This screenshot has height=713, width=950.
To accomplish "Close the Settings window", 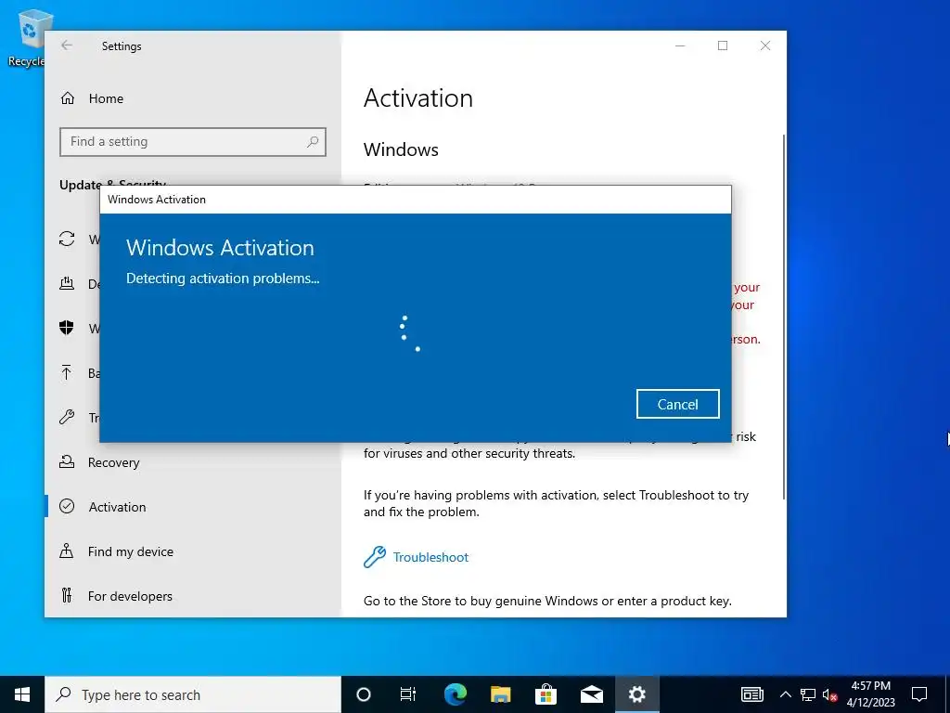I will pyautogui.click(x=765, y=45).
